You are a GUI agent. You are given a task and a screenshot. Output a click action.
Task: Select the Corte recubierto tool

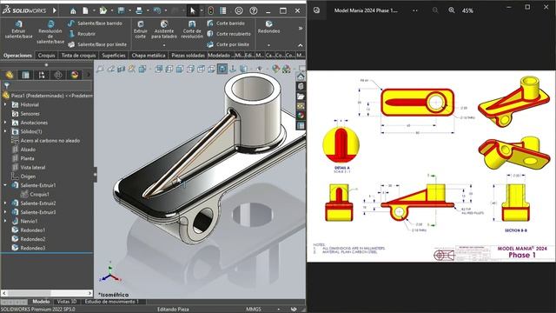[x=228, y=34]
